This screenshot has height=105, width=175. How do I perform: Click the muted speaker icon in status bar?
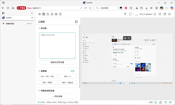pos(170,102)
